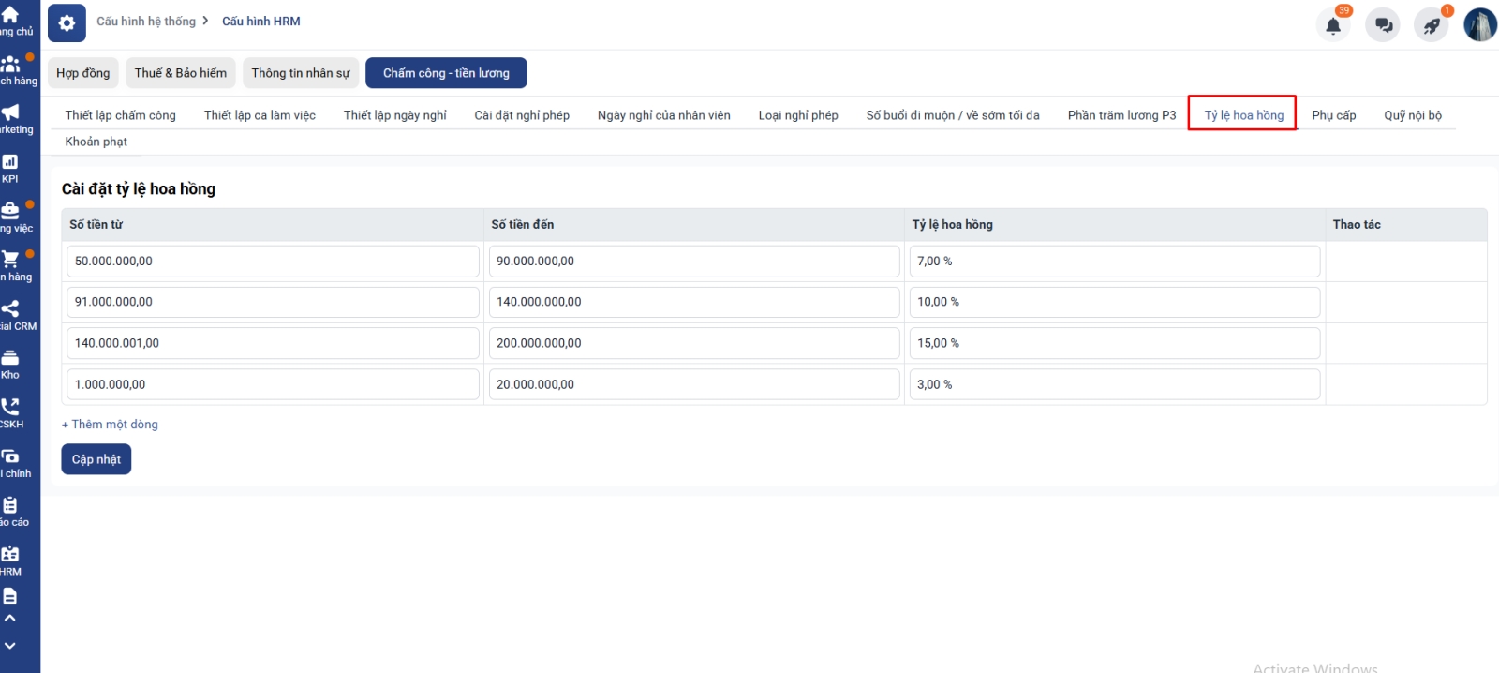Click the settings gear icon
The height and width of the screenshot is (673, 1499).
pos(67,23)
